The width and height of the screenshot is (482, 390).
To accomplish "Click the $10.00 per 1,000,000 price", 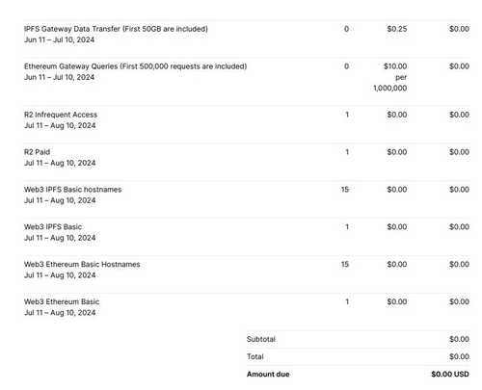I will point(390,77).
